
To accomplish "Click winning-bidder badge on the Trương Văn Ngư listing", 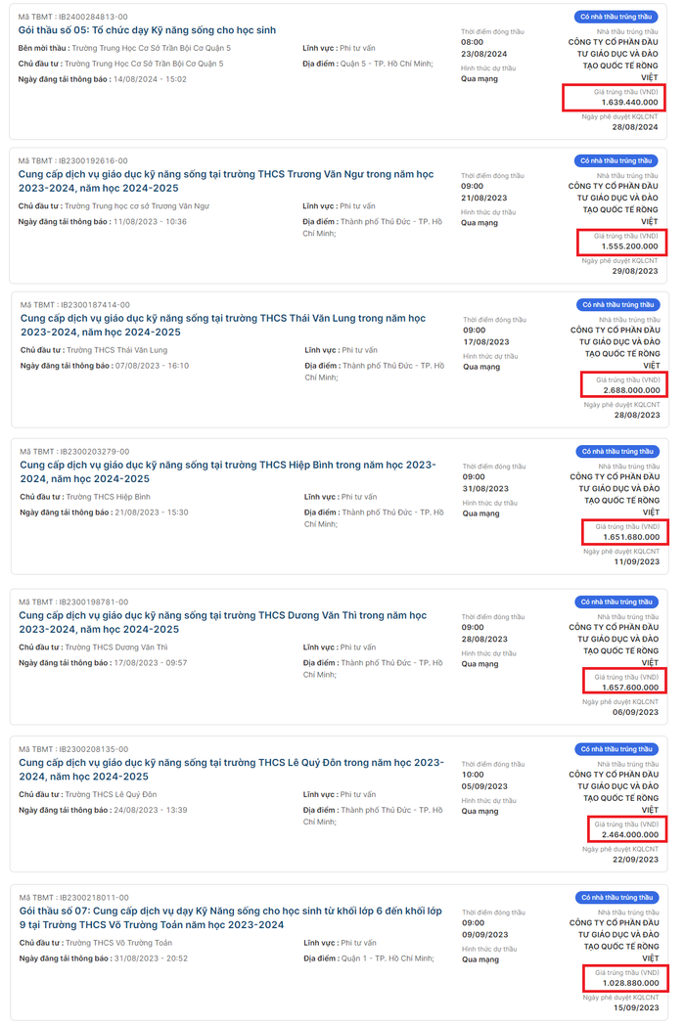I will 616,160.
